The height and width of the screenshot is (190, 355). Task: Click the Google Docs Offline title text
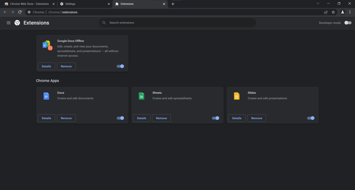click(x=70, y=41)
